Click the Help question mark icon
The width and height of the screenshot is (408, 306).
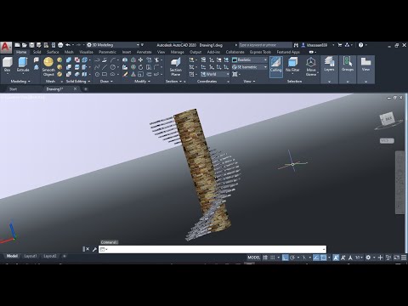tap(360, 45)
